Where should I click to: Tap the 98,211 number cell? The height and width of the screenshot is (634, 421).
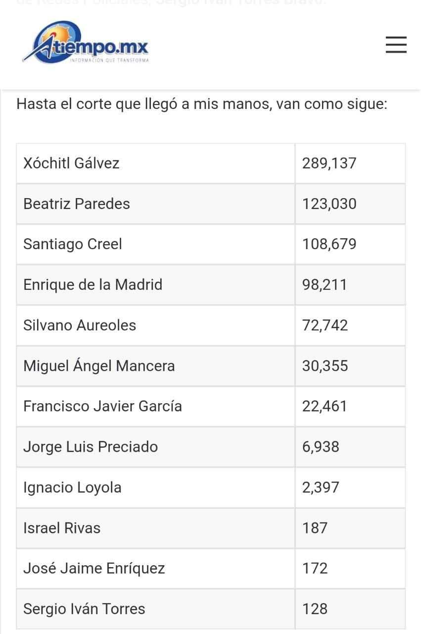(325, 285)
